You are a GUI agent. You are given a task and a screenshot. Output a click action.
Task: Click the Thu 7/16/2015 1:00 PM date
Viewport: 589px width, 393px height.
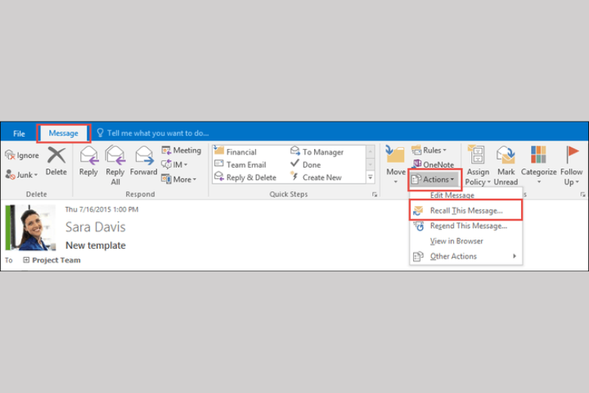[x=102, y=209]
